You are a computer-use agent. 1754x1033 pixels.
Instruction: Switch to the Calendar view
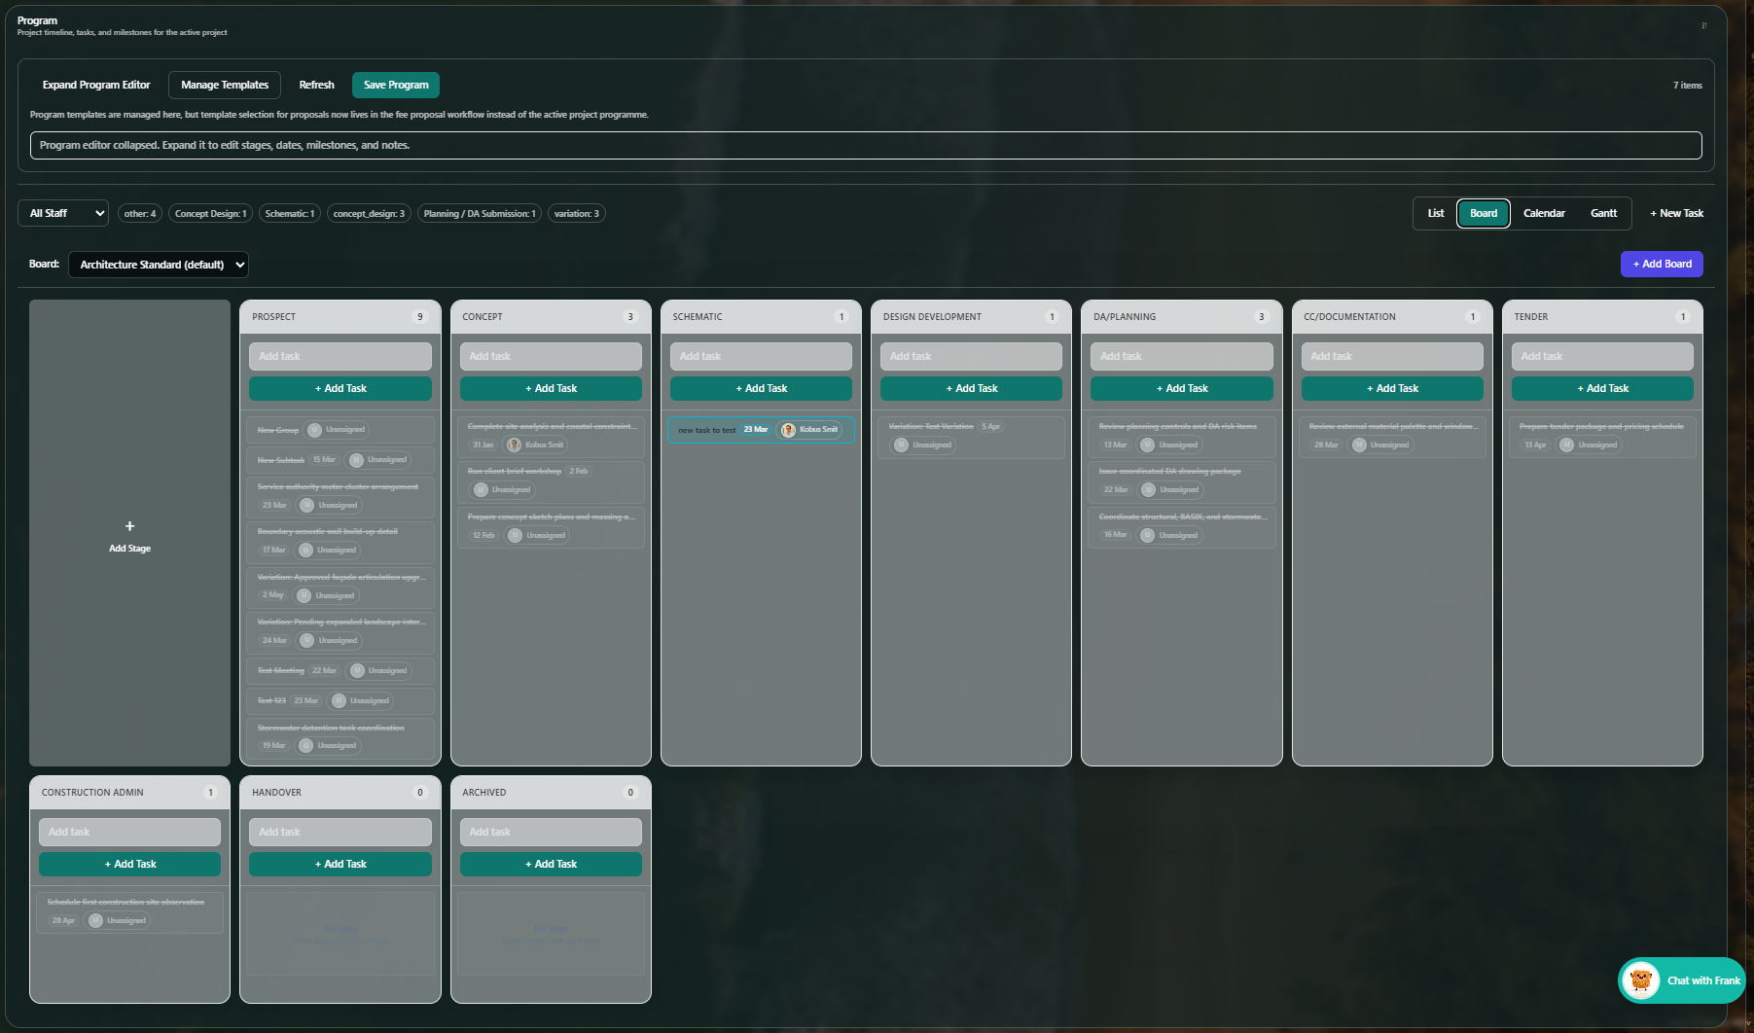(1544, 213)
